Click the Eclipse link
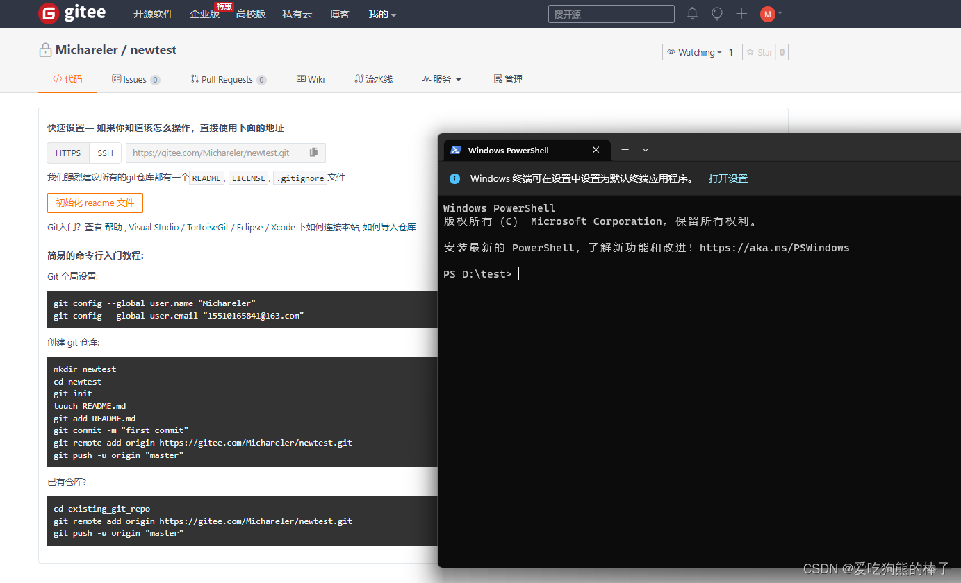This screenshot has height=583, width=961. 250,227
